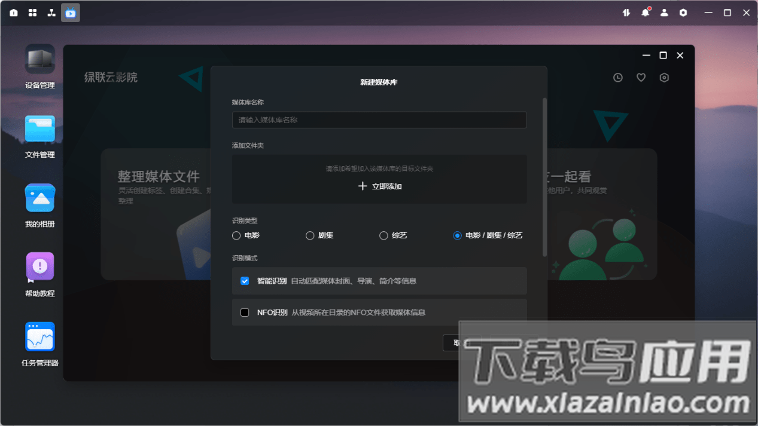Open the cinema settings hexagon icon
758x426 pixels.
click(x=664, y=78)
